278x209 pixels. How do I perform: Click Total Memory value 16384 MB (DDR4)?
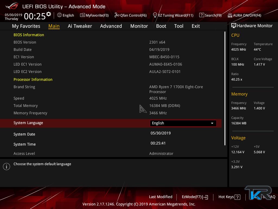165,106
